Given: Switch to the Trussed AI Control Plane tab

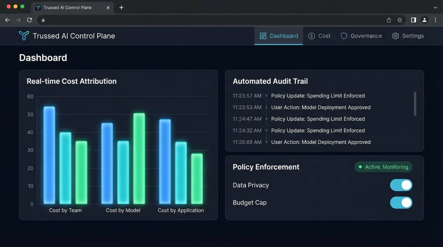Looking at the screenshot, I should 68,7.
